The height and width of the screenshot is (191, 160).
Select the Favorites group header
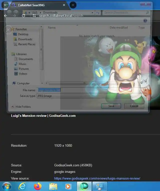coord(21,29)
